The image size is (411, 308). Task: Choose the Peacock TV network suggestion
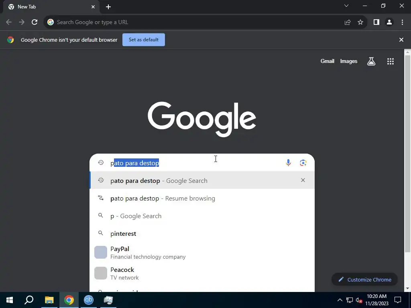202,274
